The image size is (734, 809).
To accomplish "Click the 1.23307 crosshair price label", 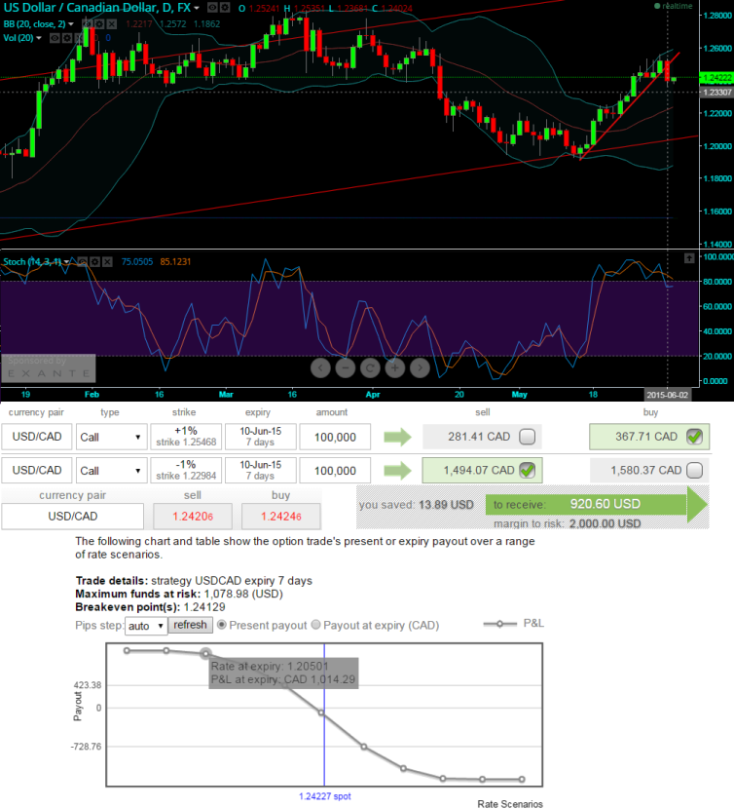I will coord(717,93).
